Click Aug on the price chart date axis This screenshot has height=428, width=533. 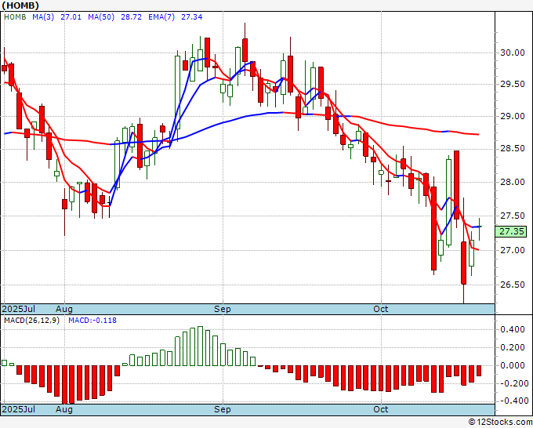(64, 309)
